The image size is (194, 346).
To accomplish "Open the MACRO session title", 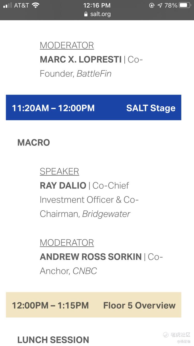I will pos(34,143).
